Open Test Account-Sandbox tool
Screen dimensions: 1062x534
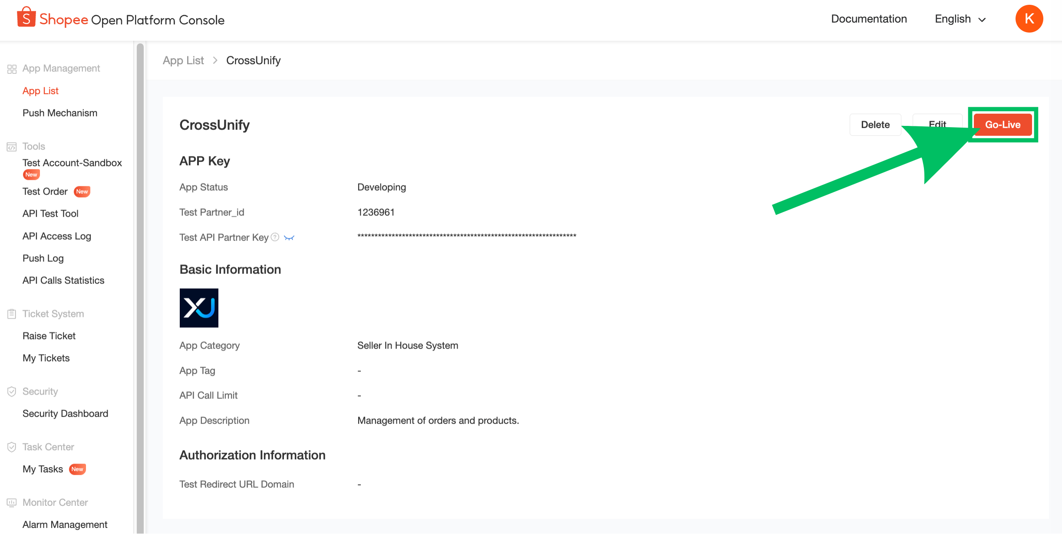coord(72,163)
